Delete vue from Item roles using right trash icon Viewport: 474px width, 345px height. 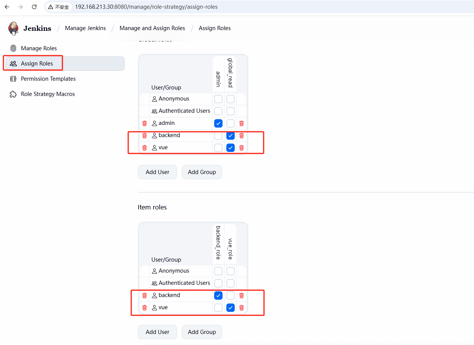242,308
